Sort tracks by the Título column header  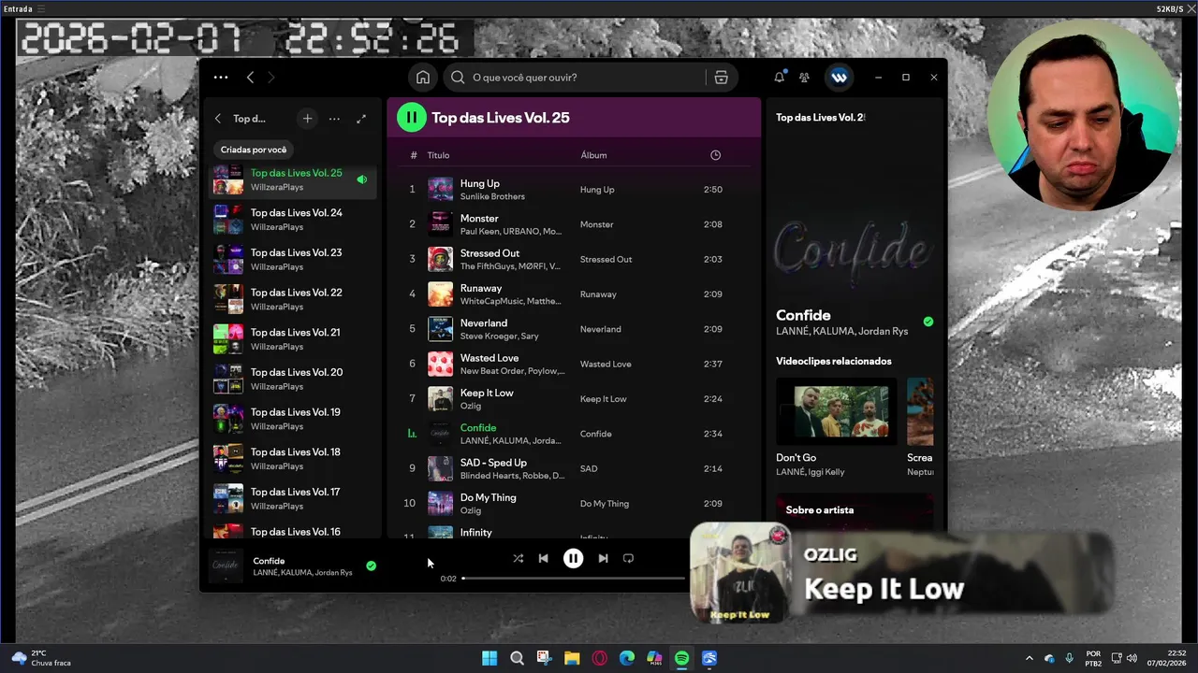[438, 155]
